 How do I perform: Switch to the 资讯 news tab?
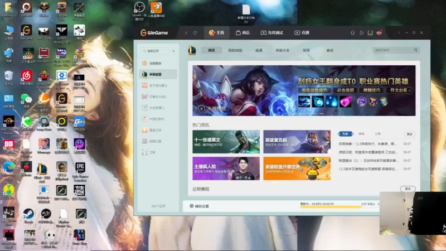[211, 50]
